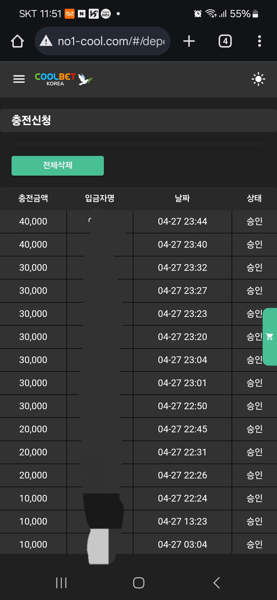Open Android recent apps button

coord(61,583)
